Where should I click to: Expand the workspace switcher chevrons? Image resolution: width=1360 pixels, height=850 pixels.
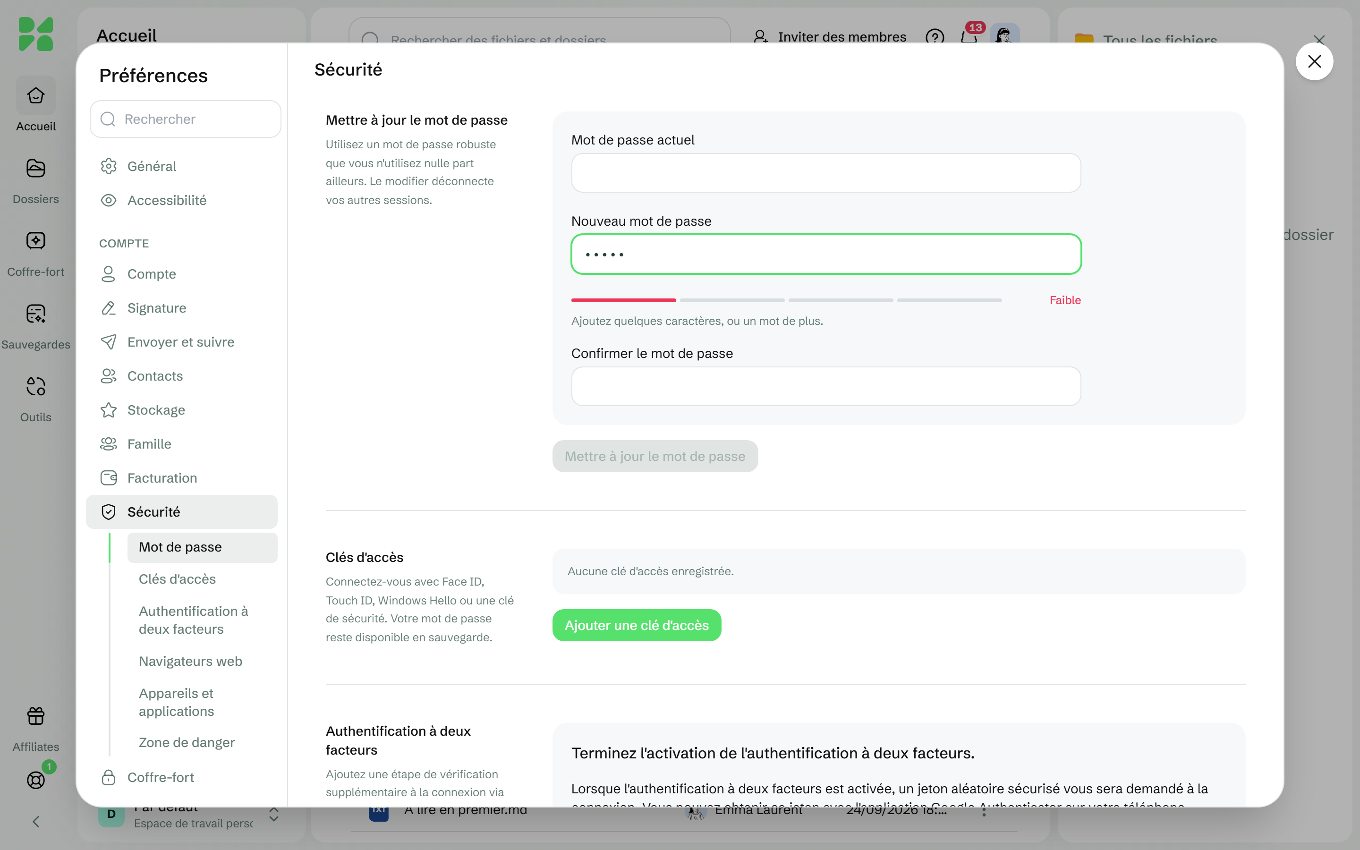(x=274, y=815)
